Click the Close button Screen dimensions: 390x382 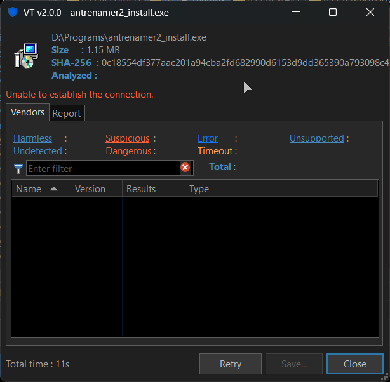click(x=355, y=364)
